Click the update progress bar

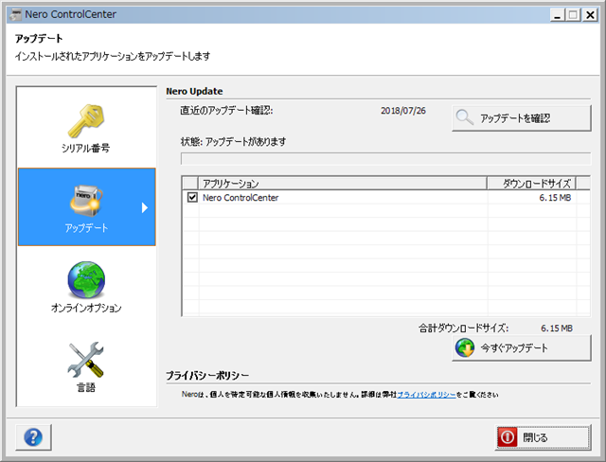tap(385, 158)
